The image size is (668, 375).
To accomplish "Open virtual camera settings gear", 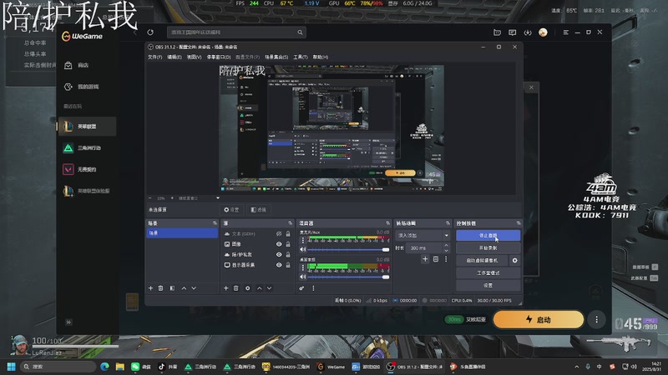I will coord(514,260).
